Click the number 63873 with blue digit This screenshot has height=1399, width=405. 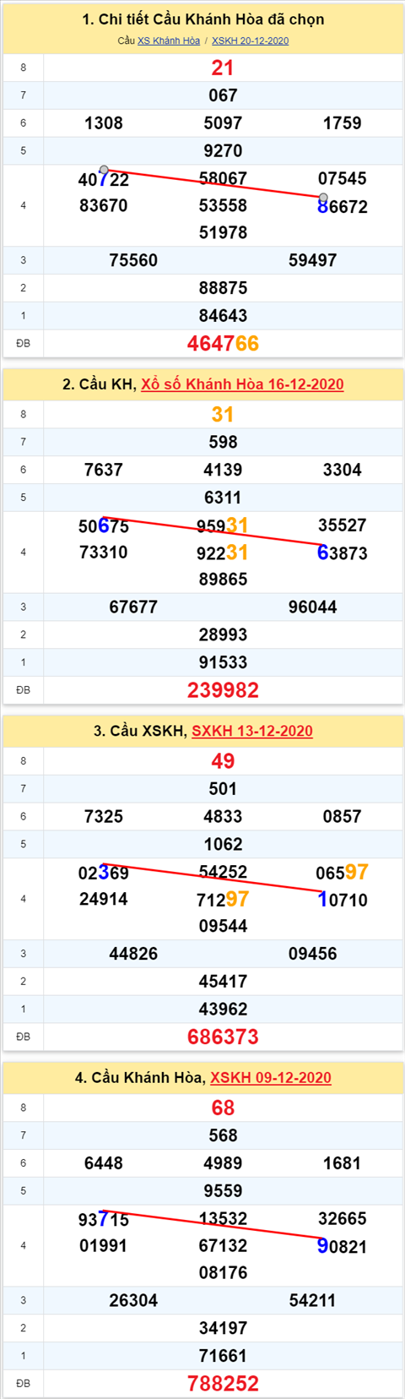(x=342, y=553)
